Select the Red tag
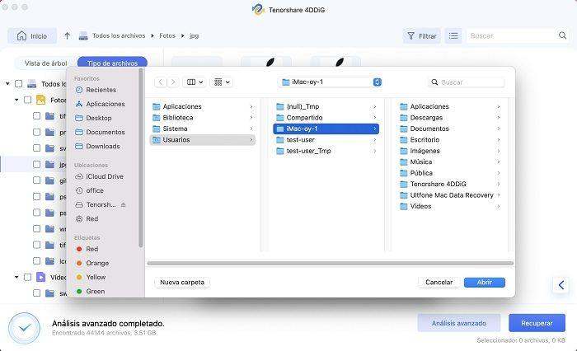The width and height of the screenshot is (577, 351). 87,249
